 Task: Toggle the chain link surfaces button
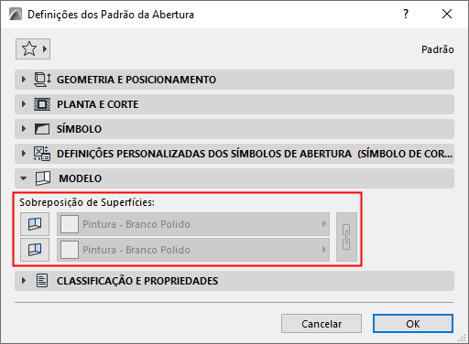point(346,237)
